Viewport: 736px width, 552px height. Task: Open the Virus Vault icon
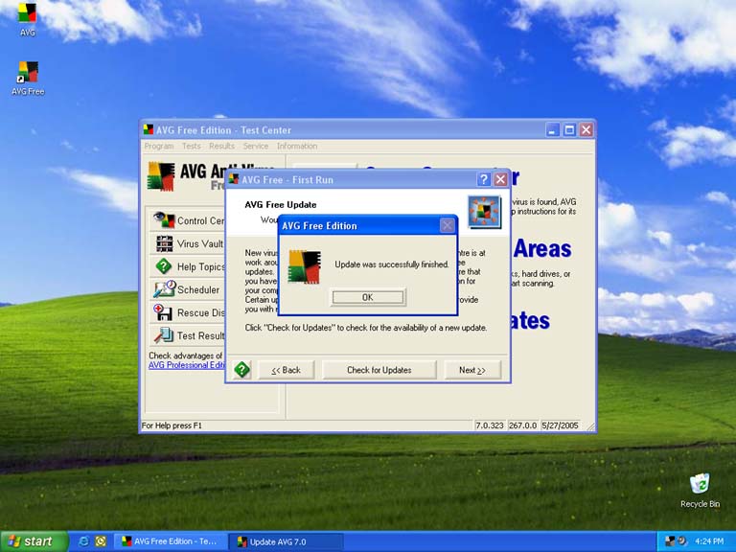(x=164, y=243)
